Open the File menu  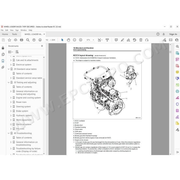[x=2, y=30]
